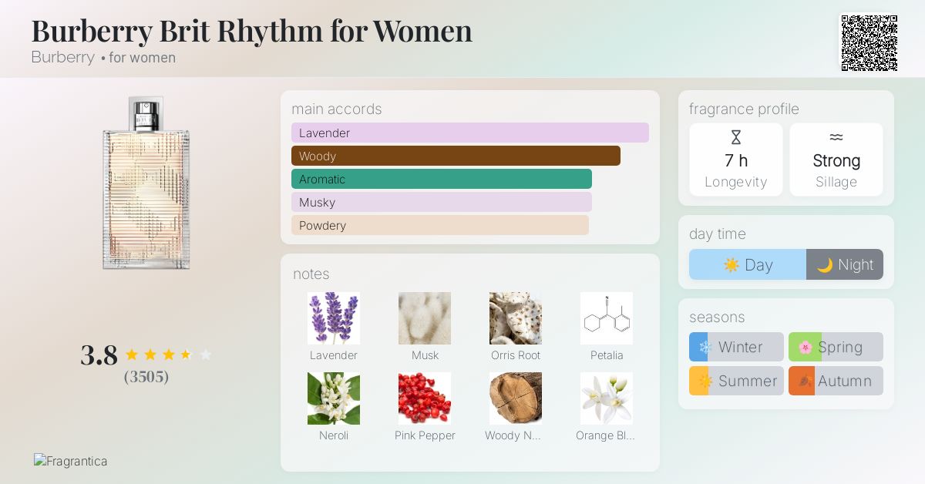Switch to the Night option
Image resolution: width=925 pixels, height=484 pixels.
click(x=845, y=264)
